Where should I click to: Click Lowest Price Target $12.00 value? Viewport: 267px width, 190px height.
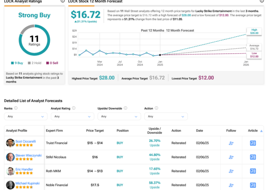pos(206,78)
